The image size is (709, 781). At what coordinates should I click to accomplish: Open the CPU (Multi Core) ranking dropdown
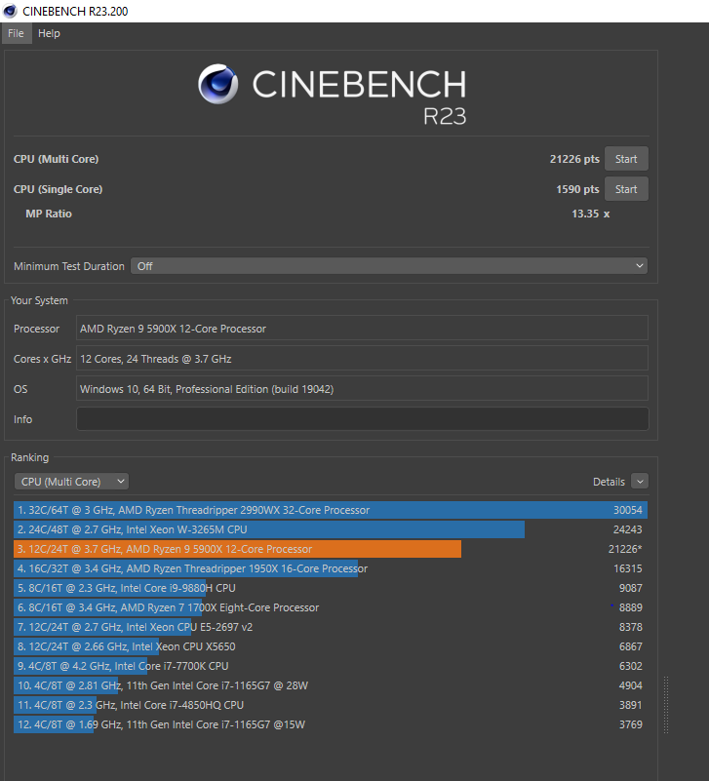pos(71,482)
